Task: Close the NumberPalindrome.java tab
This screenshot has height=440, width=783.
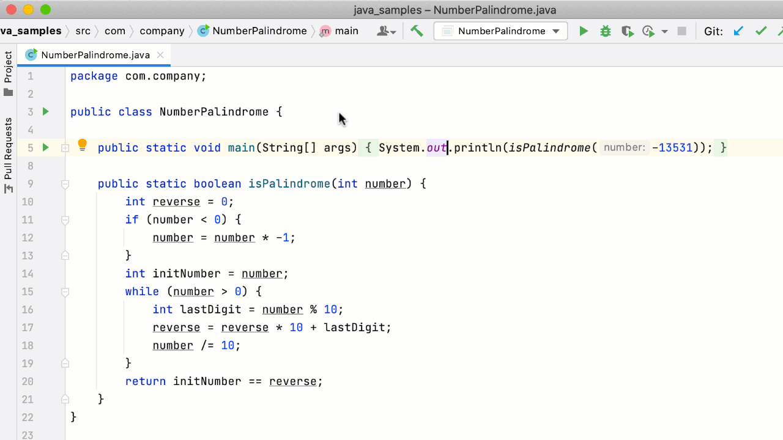Action: pyautogui.click(x=160, y=55)
